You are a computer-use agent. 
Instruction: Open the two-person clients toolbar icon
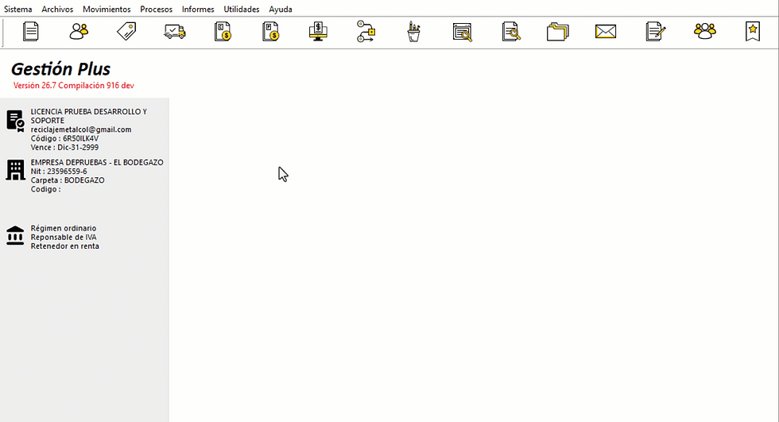click(79, 32)
